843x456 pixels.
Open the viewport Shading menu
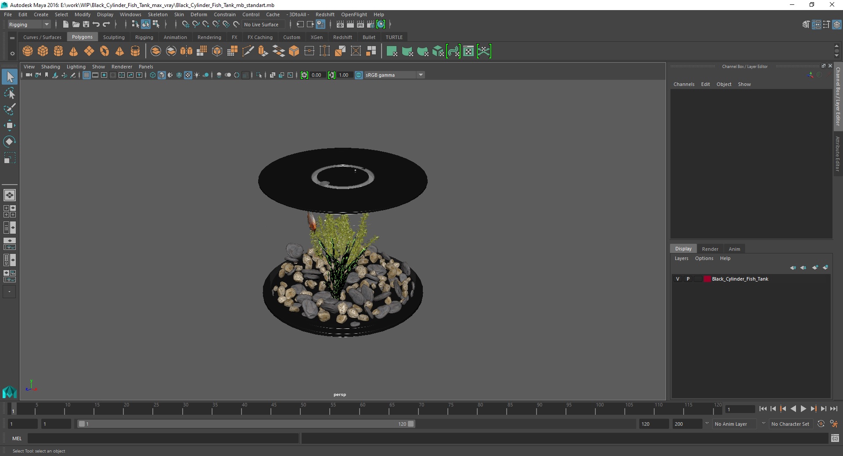[x=50, y=67]
